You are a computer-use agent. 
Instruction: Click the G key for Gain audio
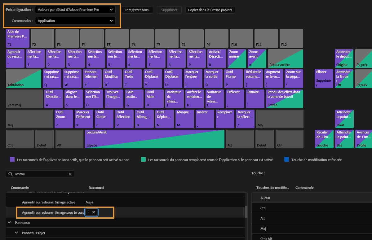[x=134, y=98]
